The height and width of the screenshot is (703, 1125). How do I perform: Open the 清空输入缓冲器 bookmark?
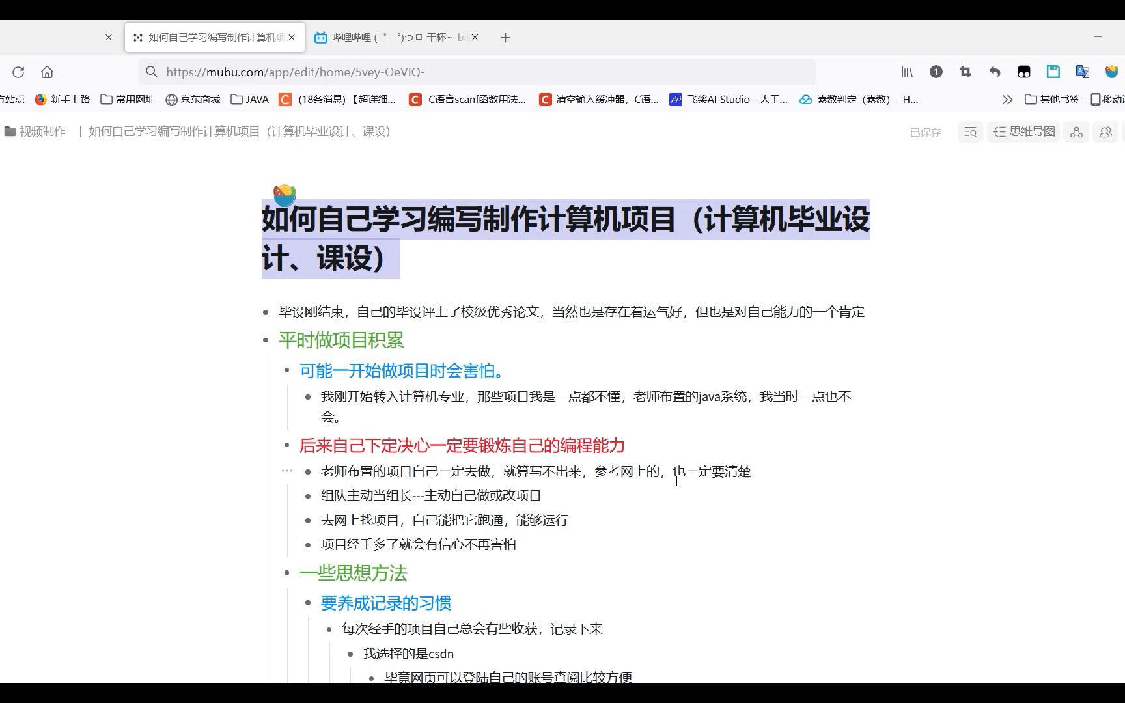coord(599,100)
